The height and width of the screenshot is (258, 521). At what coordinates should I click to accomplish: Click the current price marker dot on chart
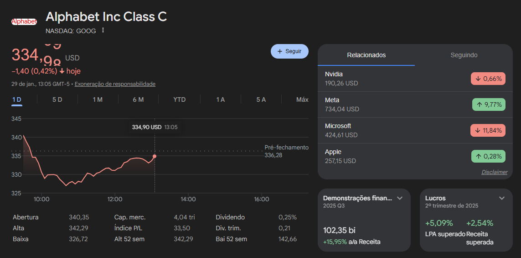(155, 156)
